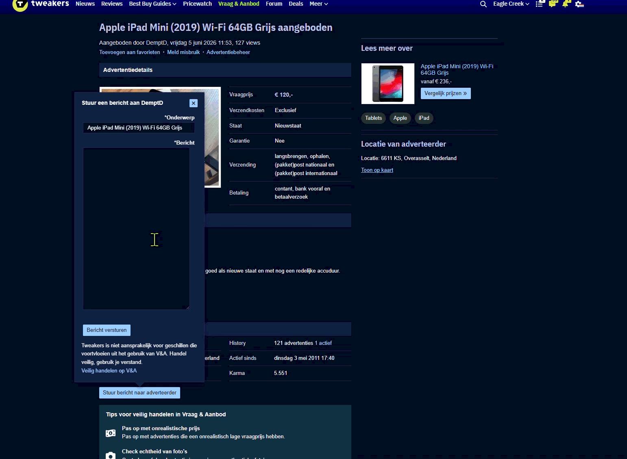This screenshot has width=627, height=459.
Task: Click the Betaling value text
Action: (303, 193)
